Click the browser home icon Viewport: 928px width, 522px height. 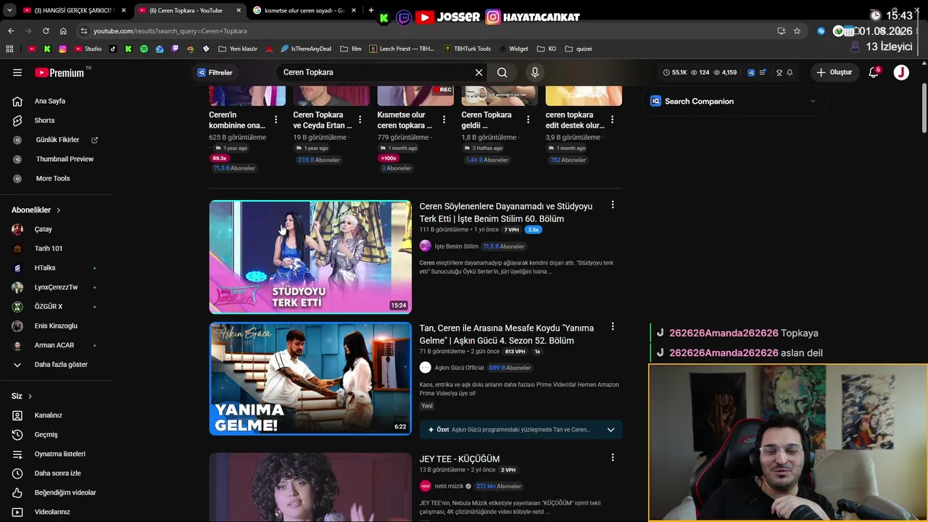(x=63, y=31)
